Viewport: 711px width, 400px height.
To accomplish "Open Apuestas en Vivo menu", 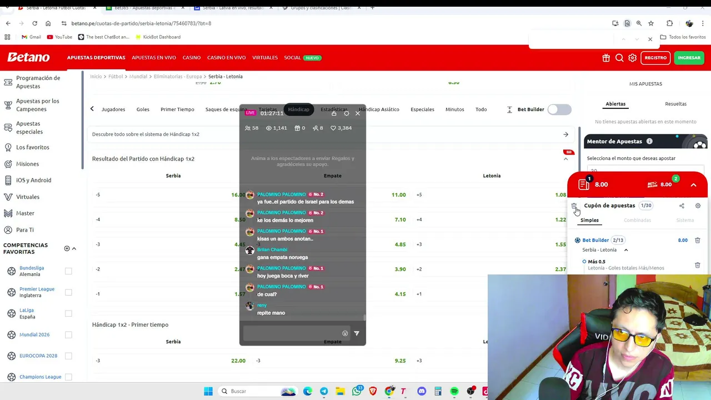I will click(154, 58).
